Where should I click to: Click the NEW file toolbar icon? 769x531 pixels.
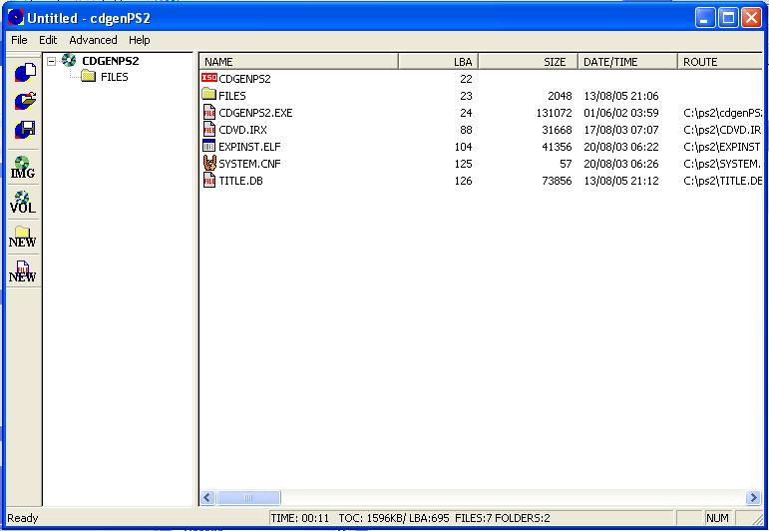tap(23, 271)
